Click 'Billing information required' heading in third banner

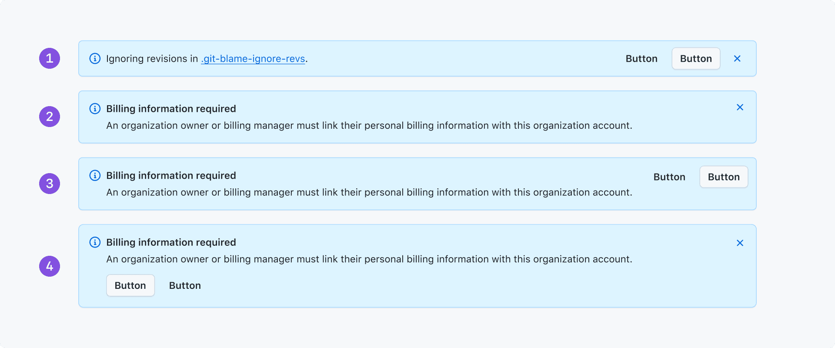click(171, 175)
